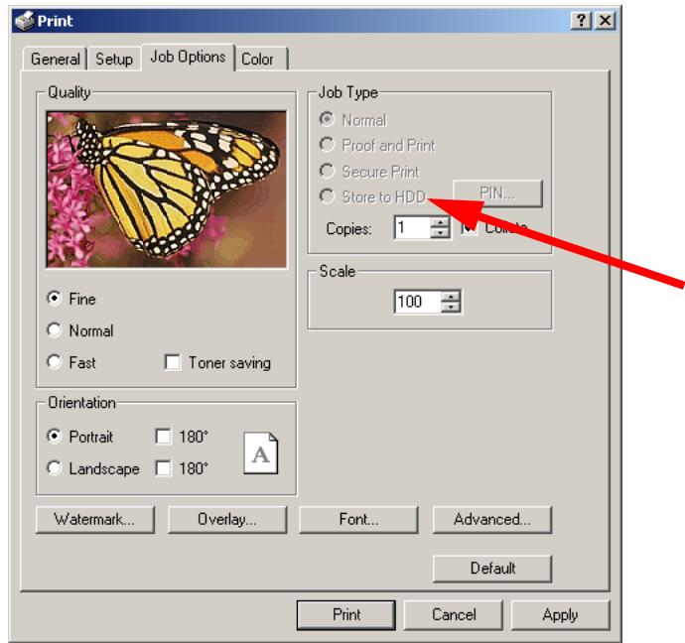
Task: Click the Overlay button
Action: tap(227, 520)
